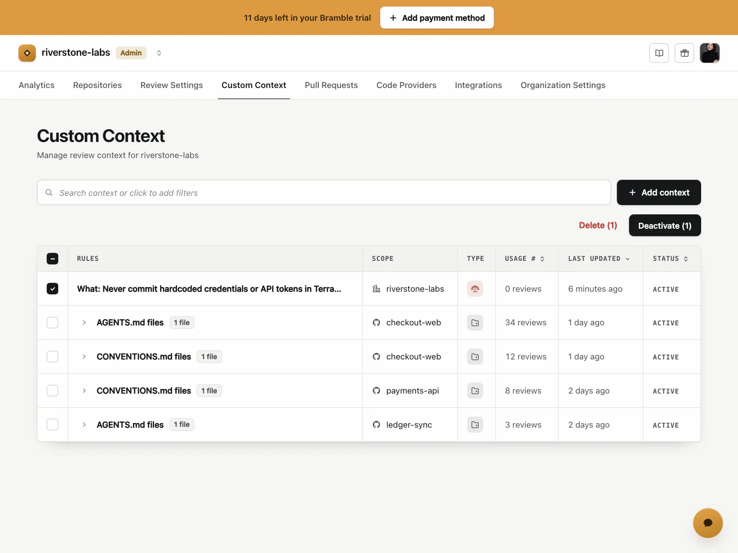Click the 3 reviews usage cell
This screenshot has height=553, width=738.
(x=523, y=424)
